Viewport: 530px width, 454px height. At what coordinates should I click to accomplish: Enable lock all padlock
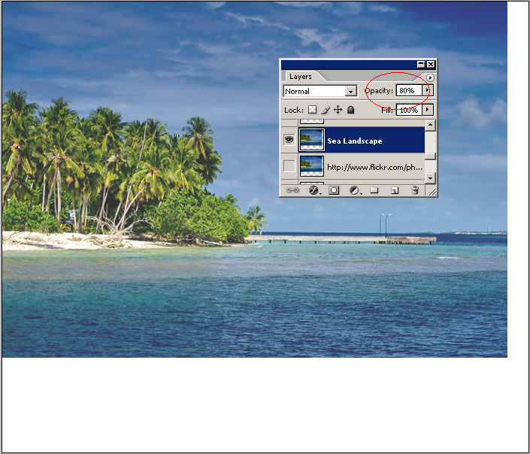[x=350, y=110]
